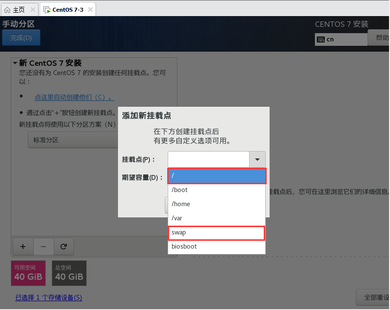Click the 帮助 help button
This screenshot has height=310, width=390.
379,38
